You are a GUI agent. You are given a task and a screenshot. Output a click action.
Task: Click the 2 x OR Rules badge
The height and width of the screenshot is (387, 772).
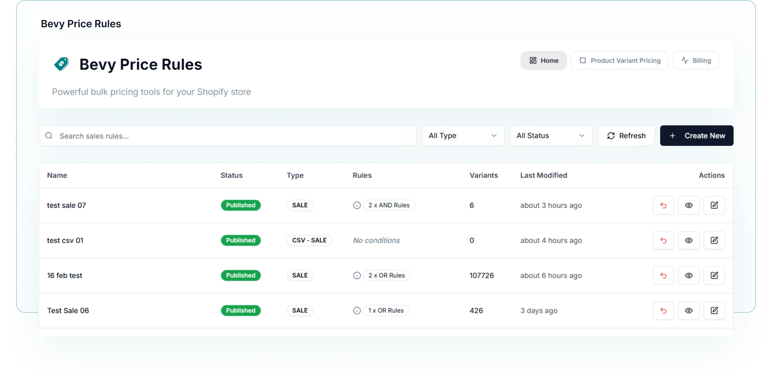387,275
